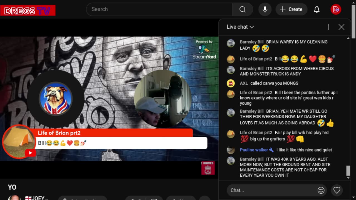Open the emoji picker in chat

[x=321, y=190]
